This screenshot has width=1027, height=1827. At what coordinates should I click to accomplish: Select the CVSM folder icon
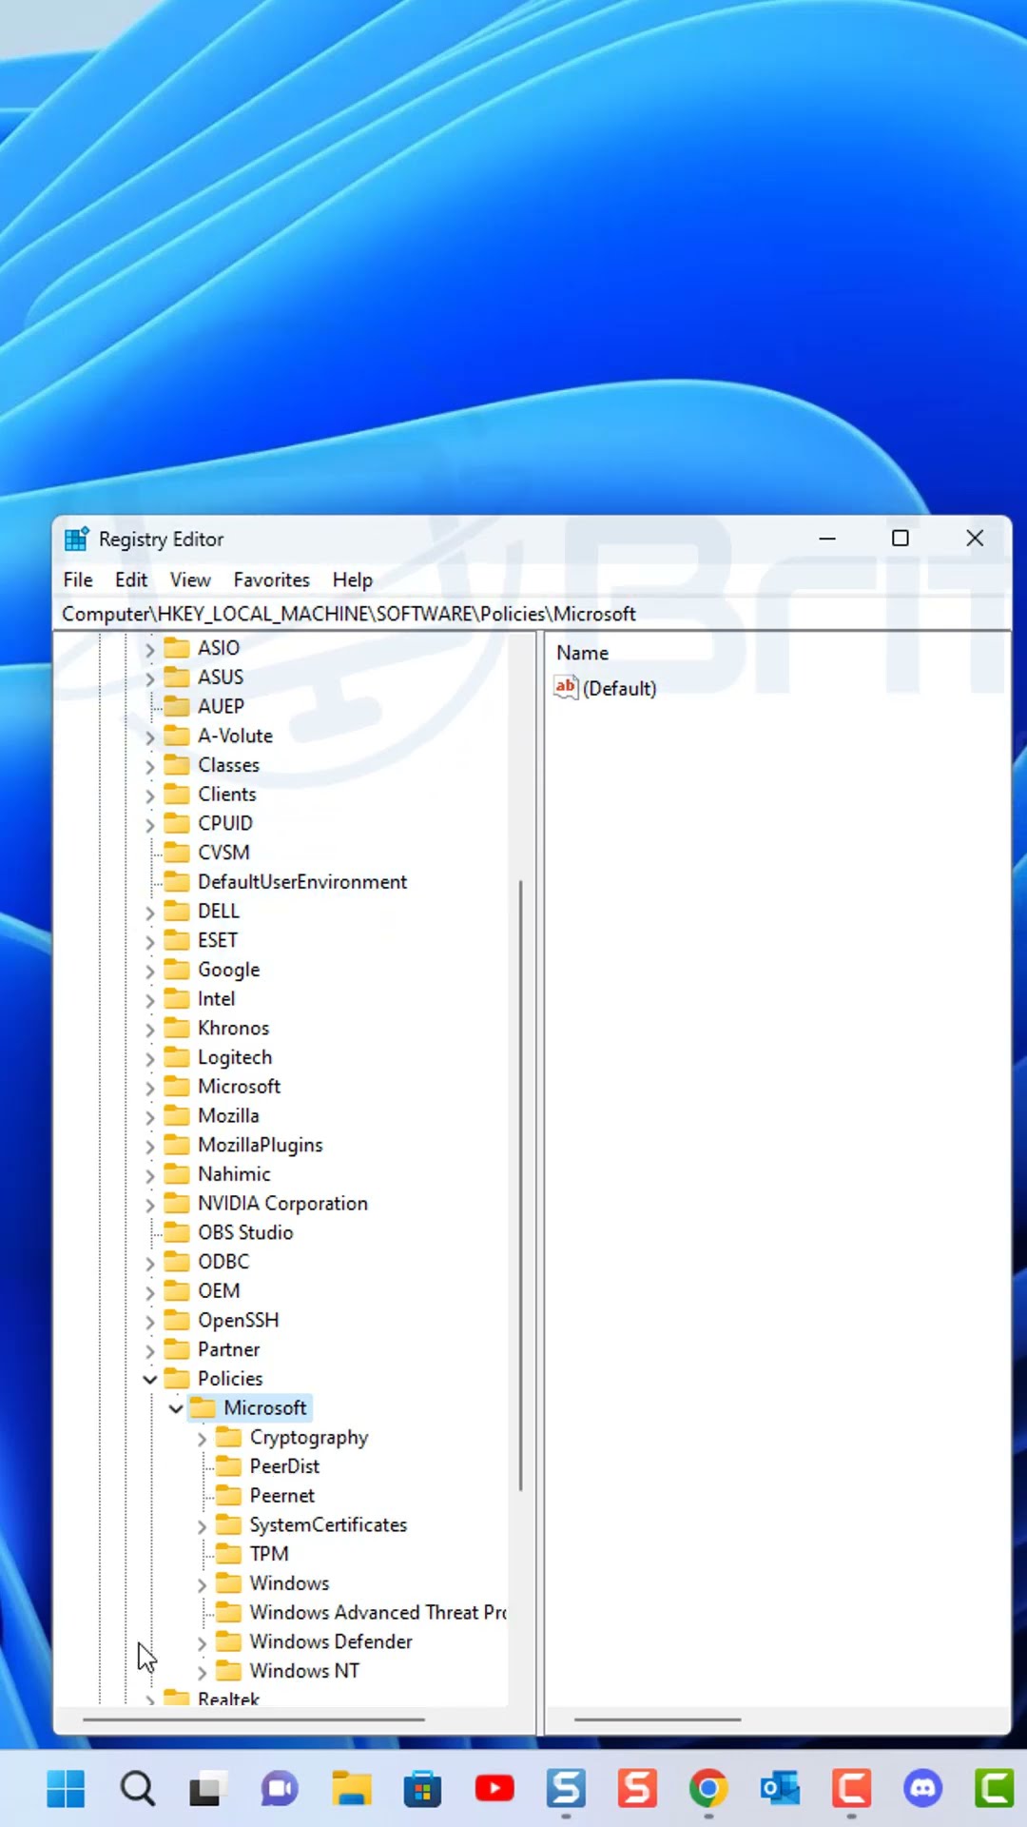click(177, 853)
